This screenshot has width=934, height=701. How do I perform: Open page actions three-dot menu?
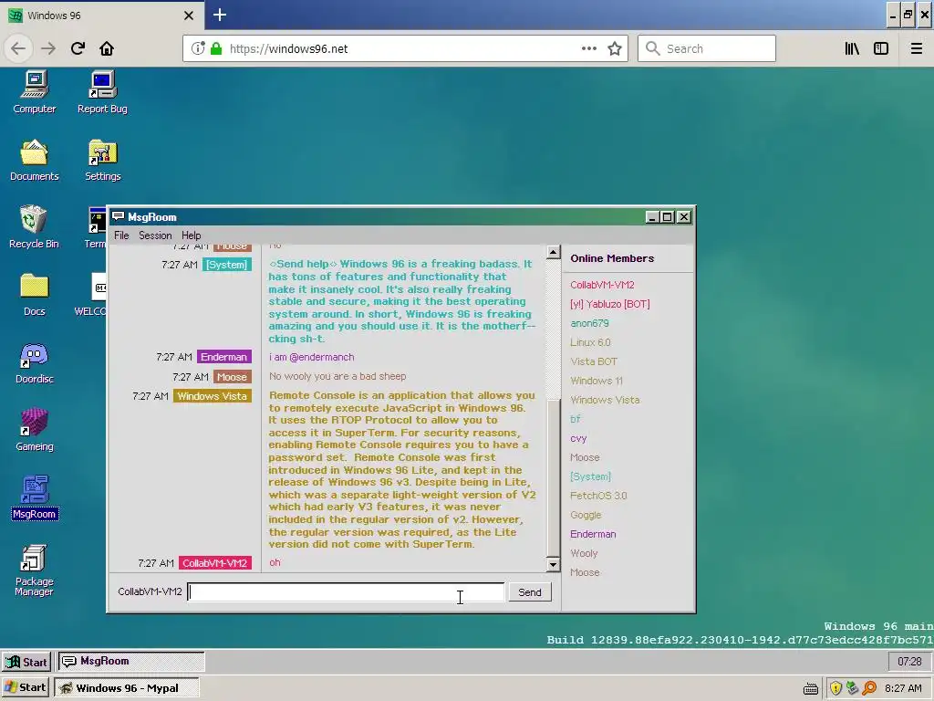[x=589, y=48]
